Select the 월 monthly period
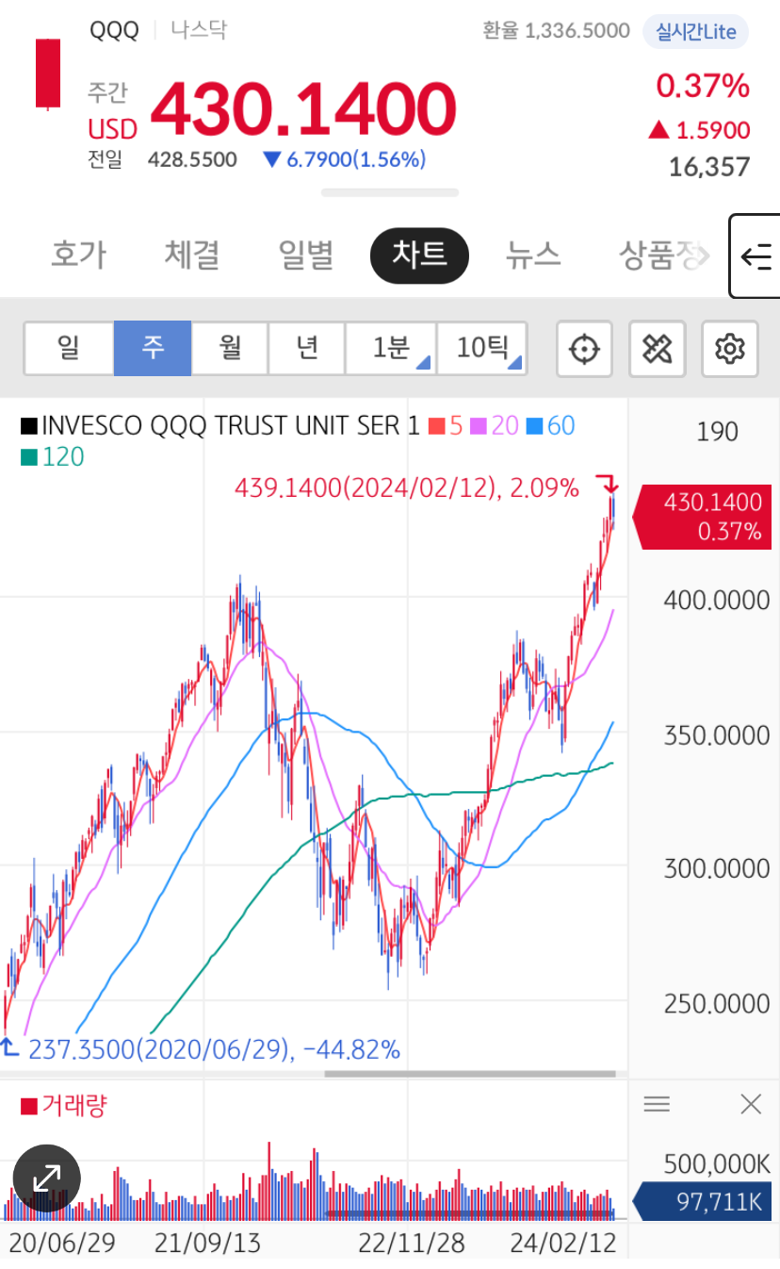The image size is (780, 1269). (230, 349)
